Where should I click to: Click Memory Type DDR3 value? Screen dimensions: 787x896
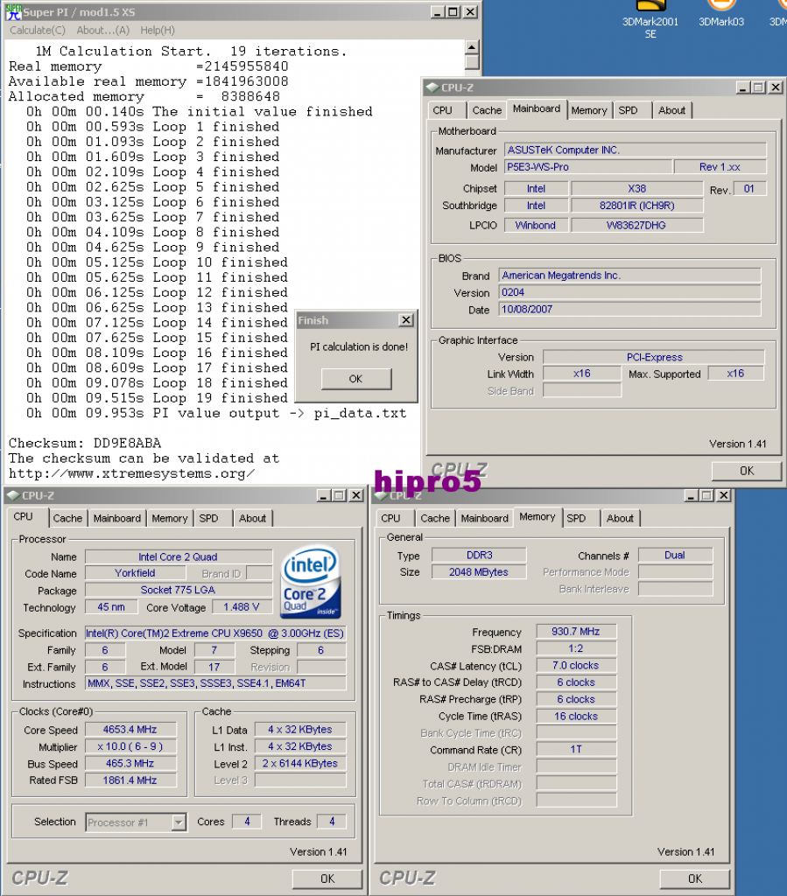[x=479, y=555]
